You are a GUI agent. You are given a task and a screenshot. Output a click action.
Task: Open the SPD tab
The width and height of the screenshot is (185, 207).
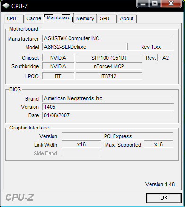point(107,18)
